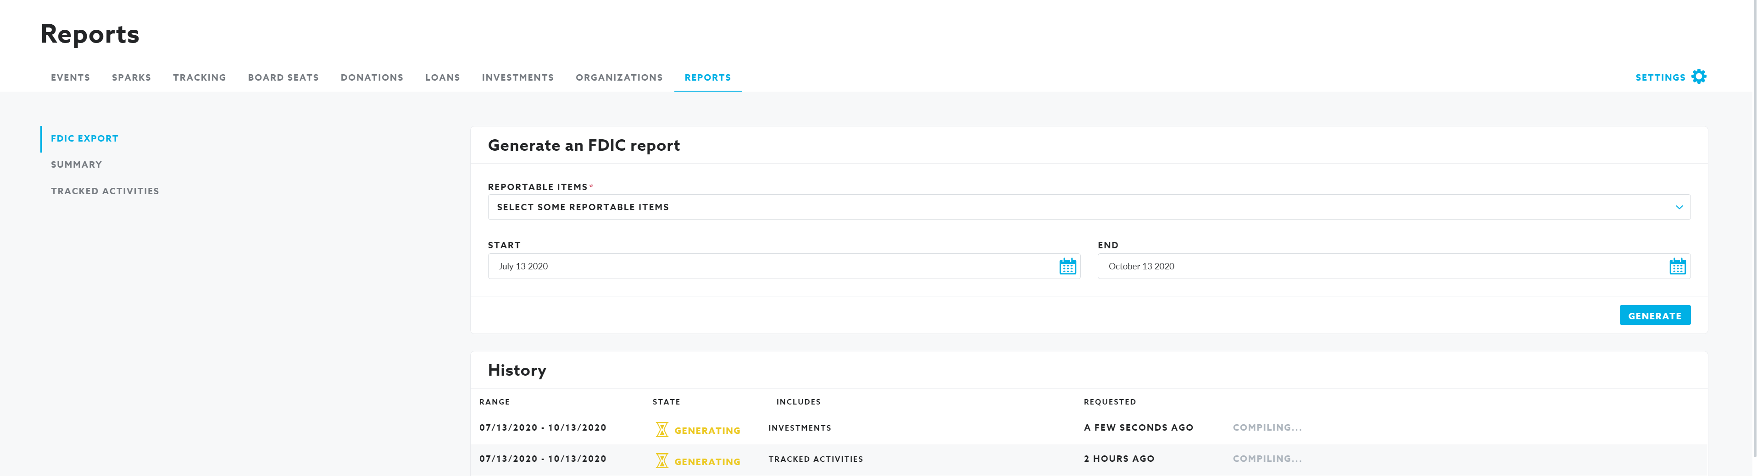Navigate to the Donations tab
The height and width of the screenshot is (476, 1757).
372,77
